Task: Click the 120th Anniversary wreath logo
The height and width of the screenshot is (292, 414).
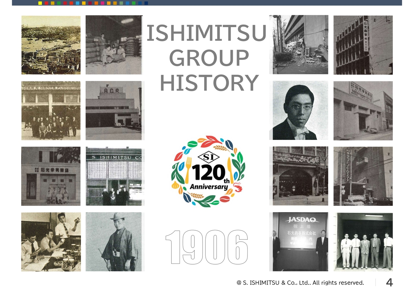Action: point(208,171)
